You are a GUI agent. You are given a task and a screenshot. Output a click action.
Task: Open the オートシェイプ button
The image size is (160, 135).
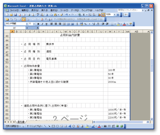coord(34,126)
